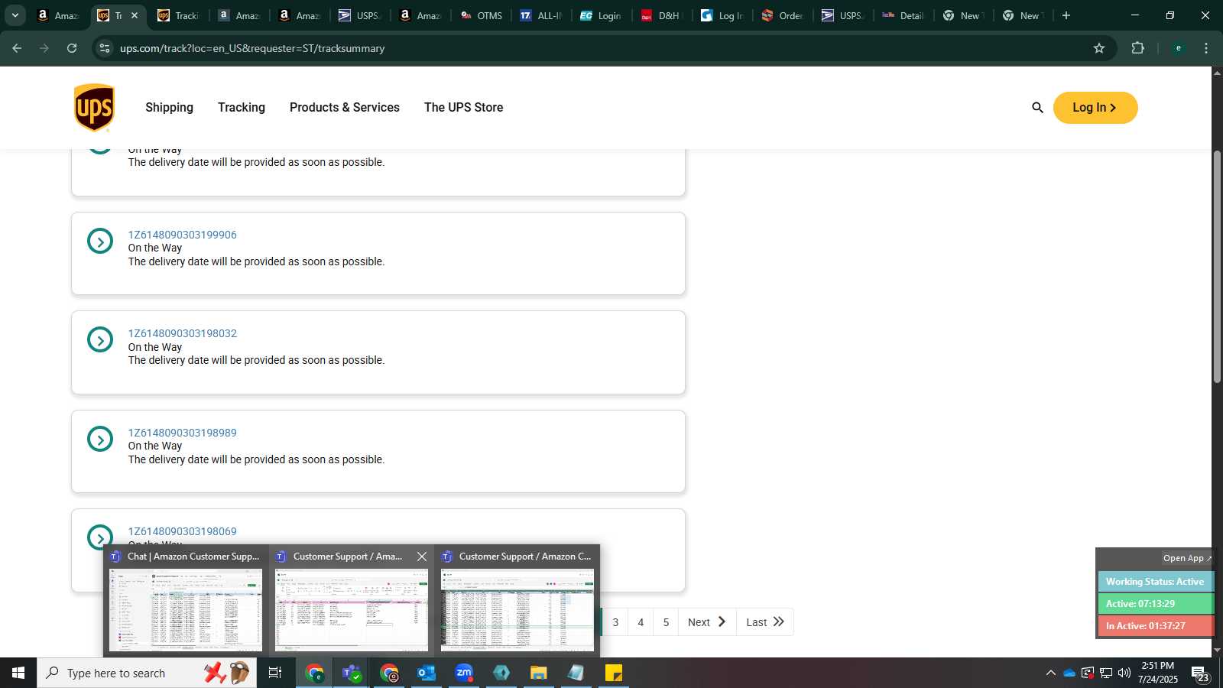Reload the UPS tracking page
This screenshot has height=688, width=1223.
point(72,48)
